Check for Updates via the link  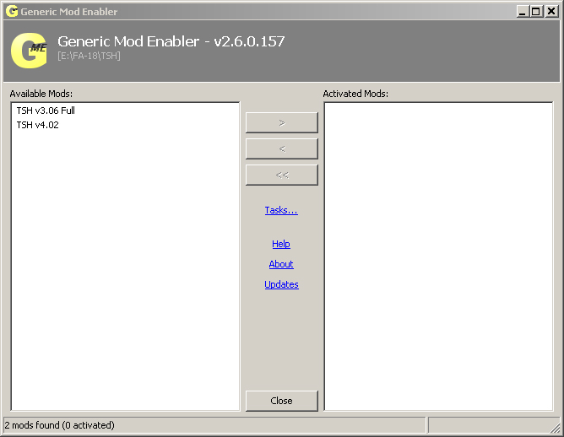tap(281, 284)
